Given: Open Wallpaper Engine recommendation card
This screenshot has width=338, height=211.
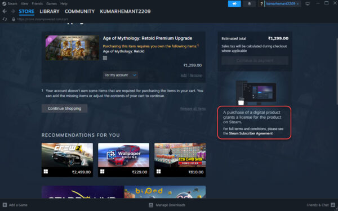Looking at the screenshot, I should coord(123,160).
